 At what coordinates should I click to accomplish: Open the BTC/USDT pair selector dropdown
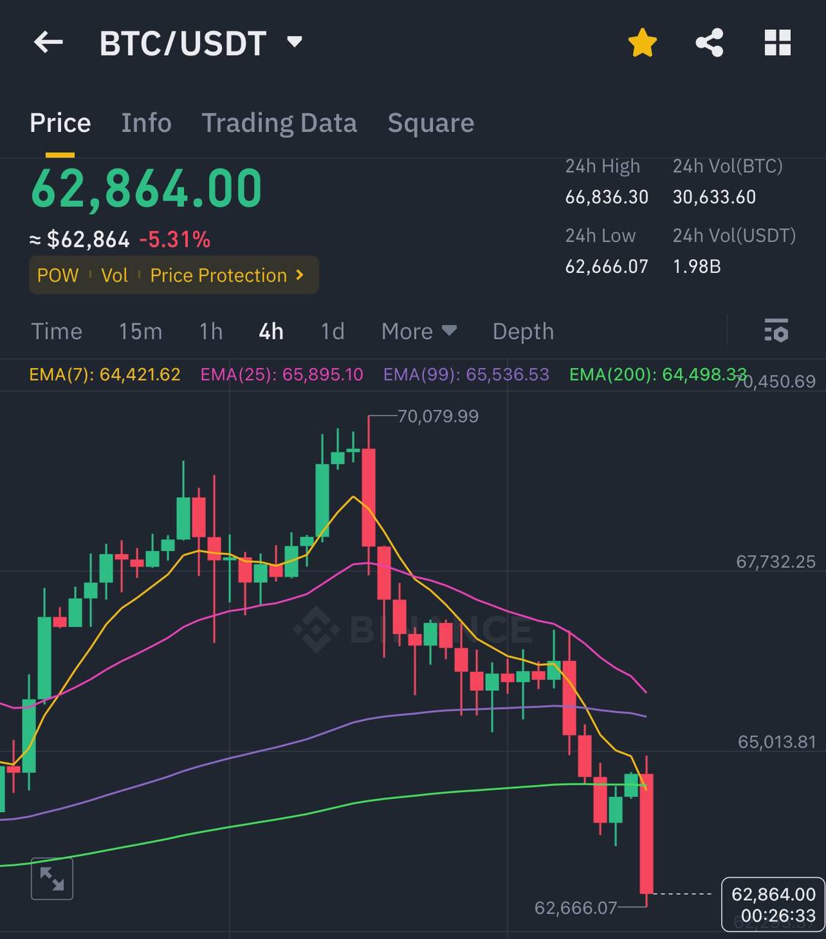[x=294, y=42]
